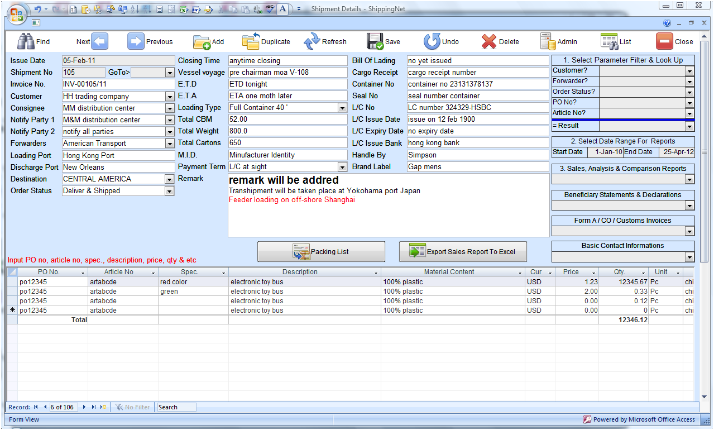
Task: Open the Admin database icon
Action: (548, 42)
